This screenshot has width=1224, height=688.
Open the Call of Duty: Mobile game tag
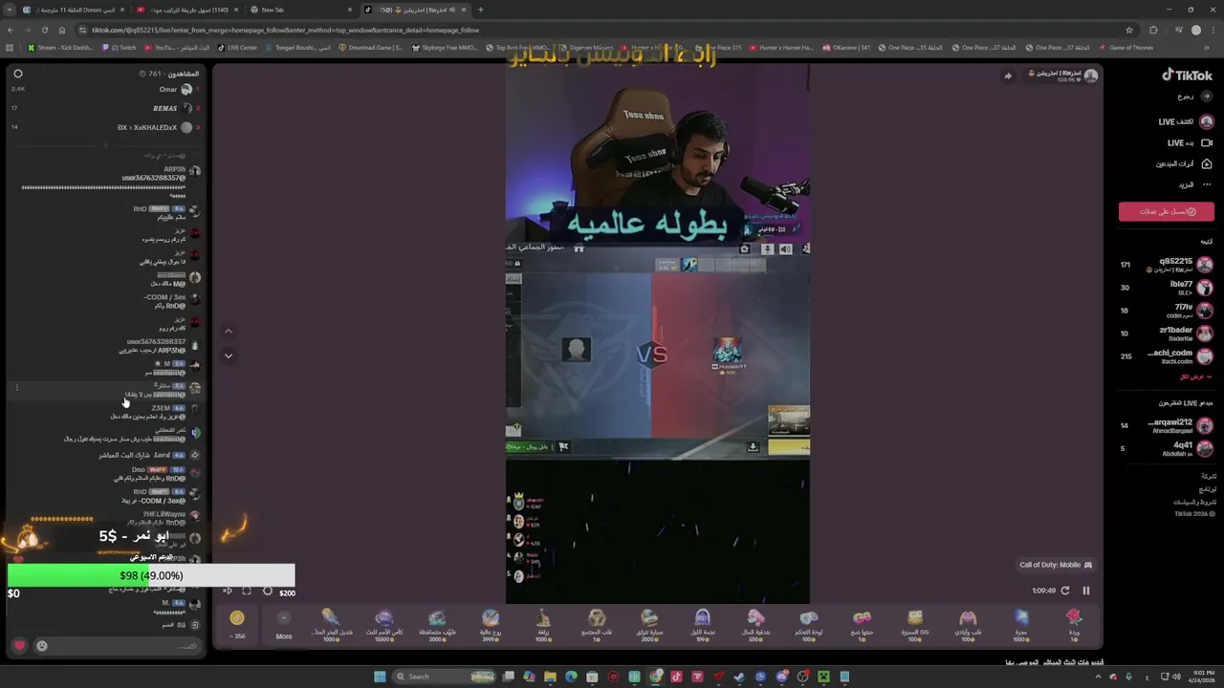[1056, 565]
